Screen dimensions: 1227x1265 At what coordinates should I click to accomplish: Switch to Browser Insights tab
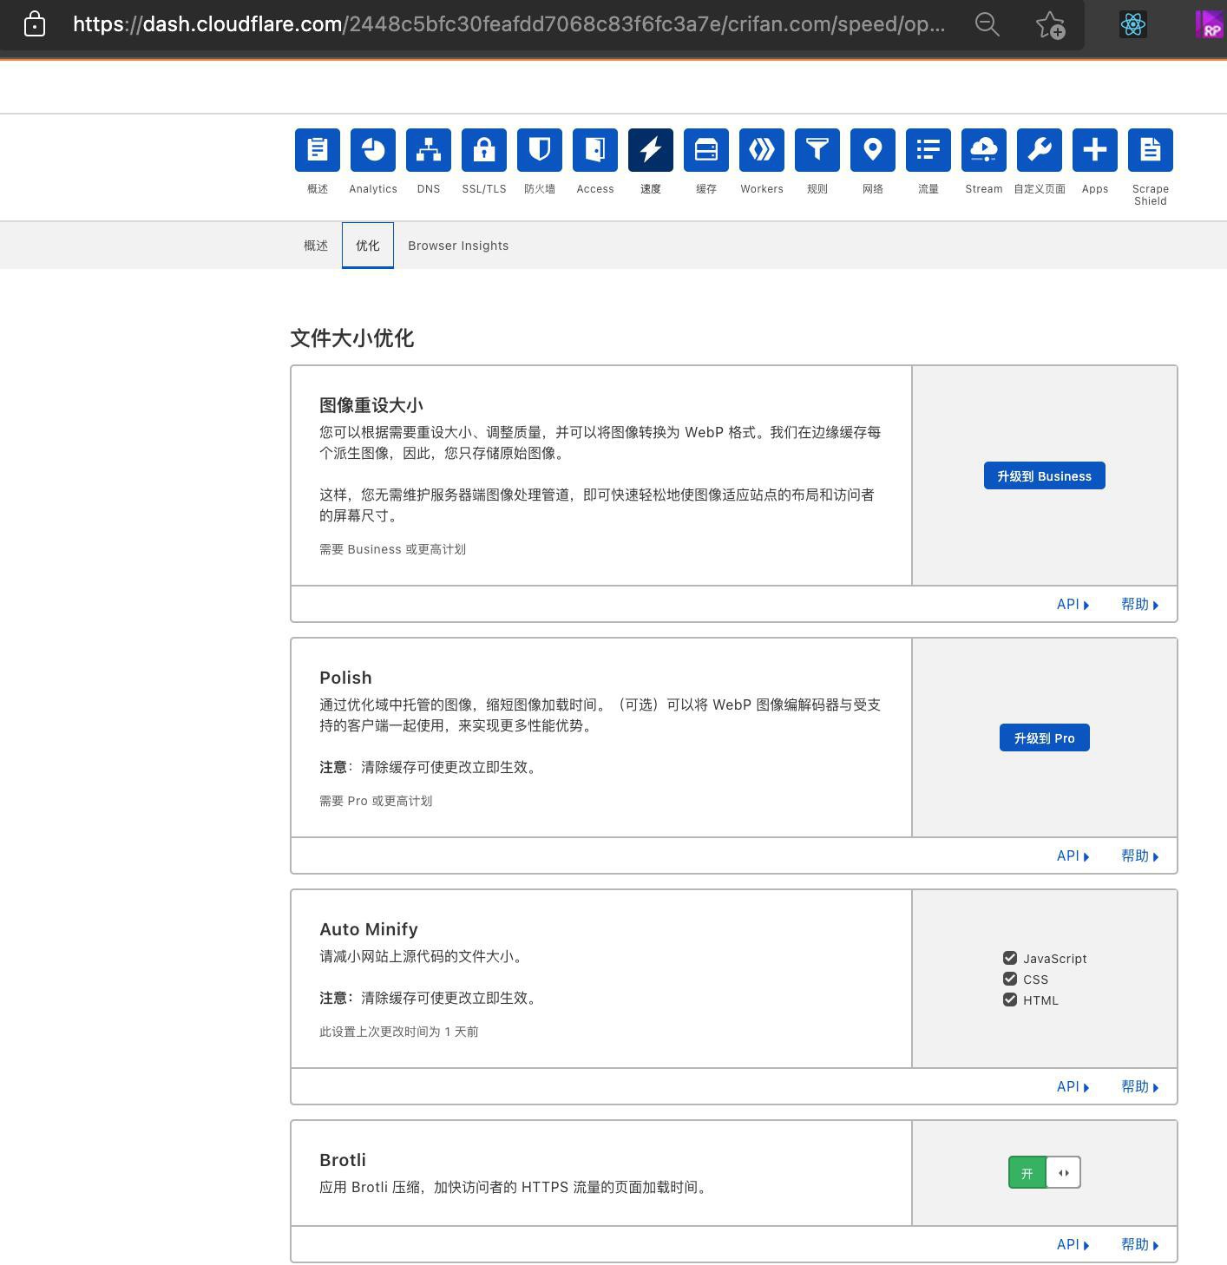point(458,246)
